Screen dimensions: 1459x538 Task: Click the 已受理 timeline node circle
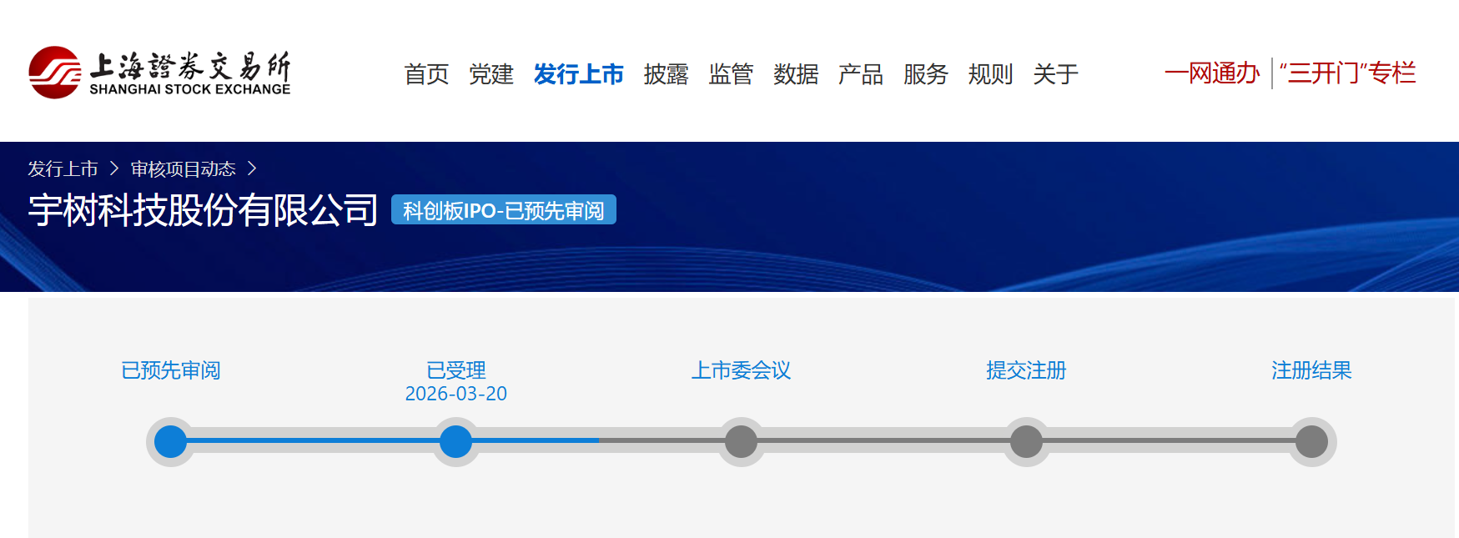click(455, 441)
